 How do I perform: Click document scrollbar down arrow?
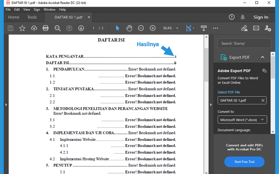click(x=206, y=172)
